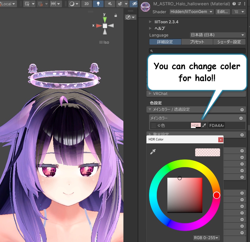Expand the VRChat section
Screen dimensions: 250x242
(196, 94)
